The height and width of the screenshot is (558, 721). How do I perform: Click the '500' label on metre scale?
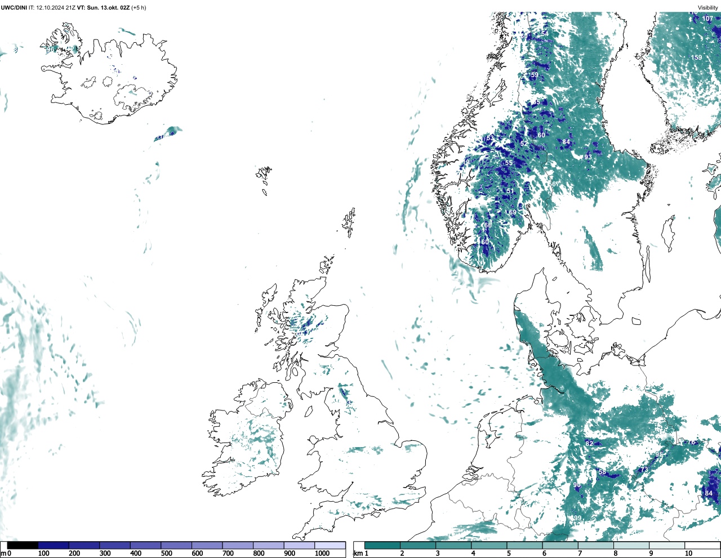[167, 553]
